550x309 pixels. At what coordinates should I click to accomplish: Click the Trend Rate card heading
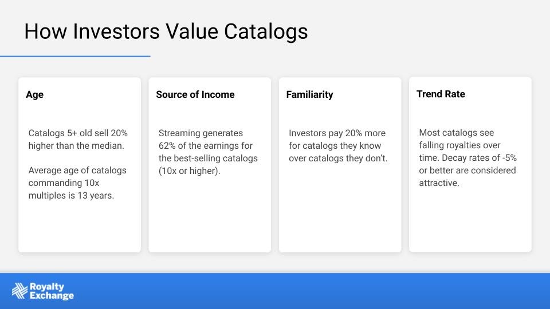441,94
